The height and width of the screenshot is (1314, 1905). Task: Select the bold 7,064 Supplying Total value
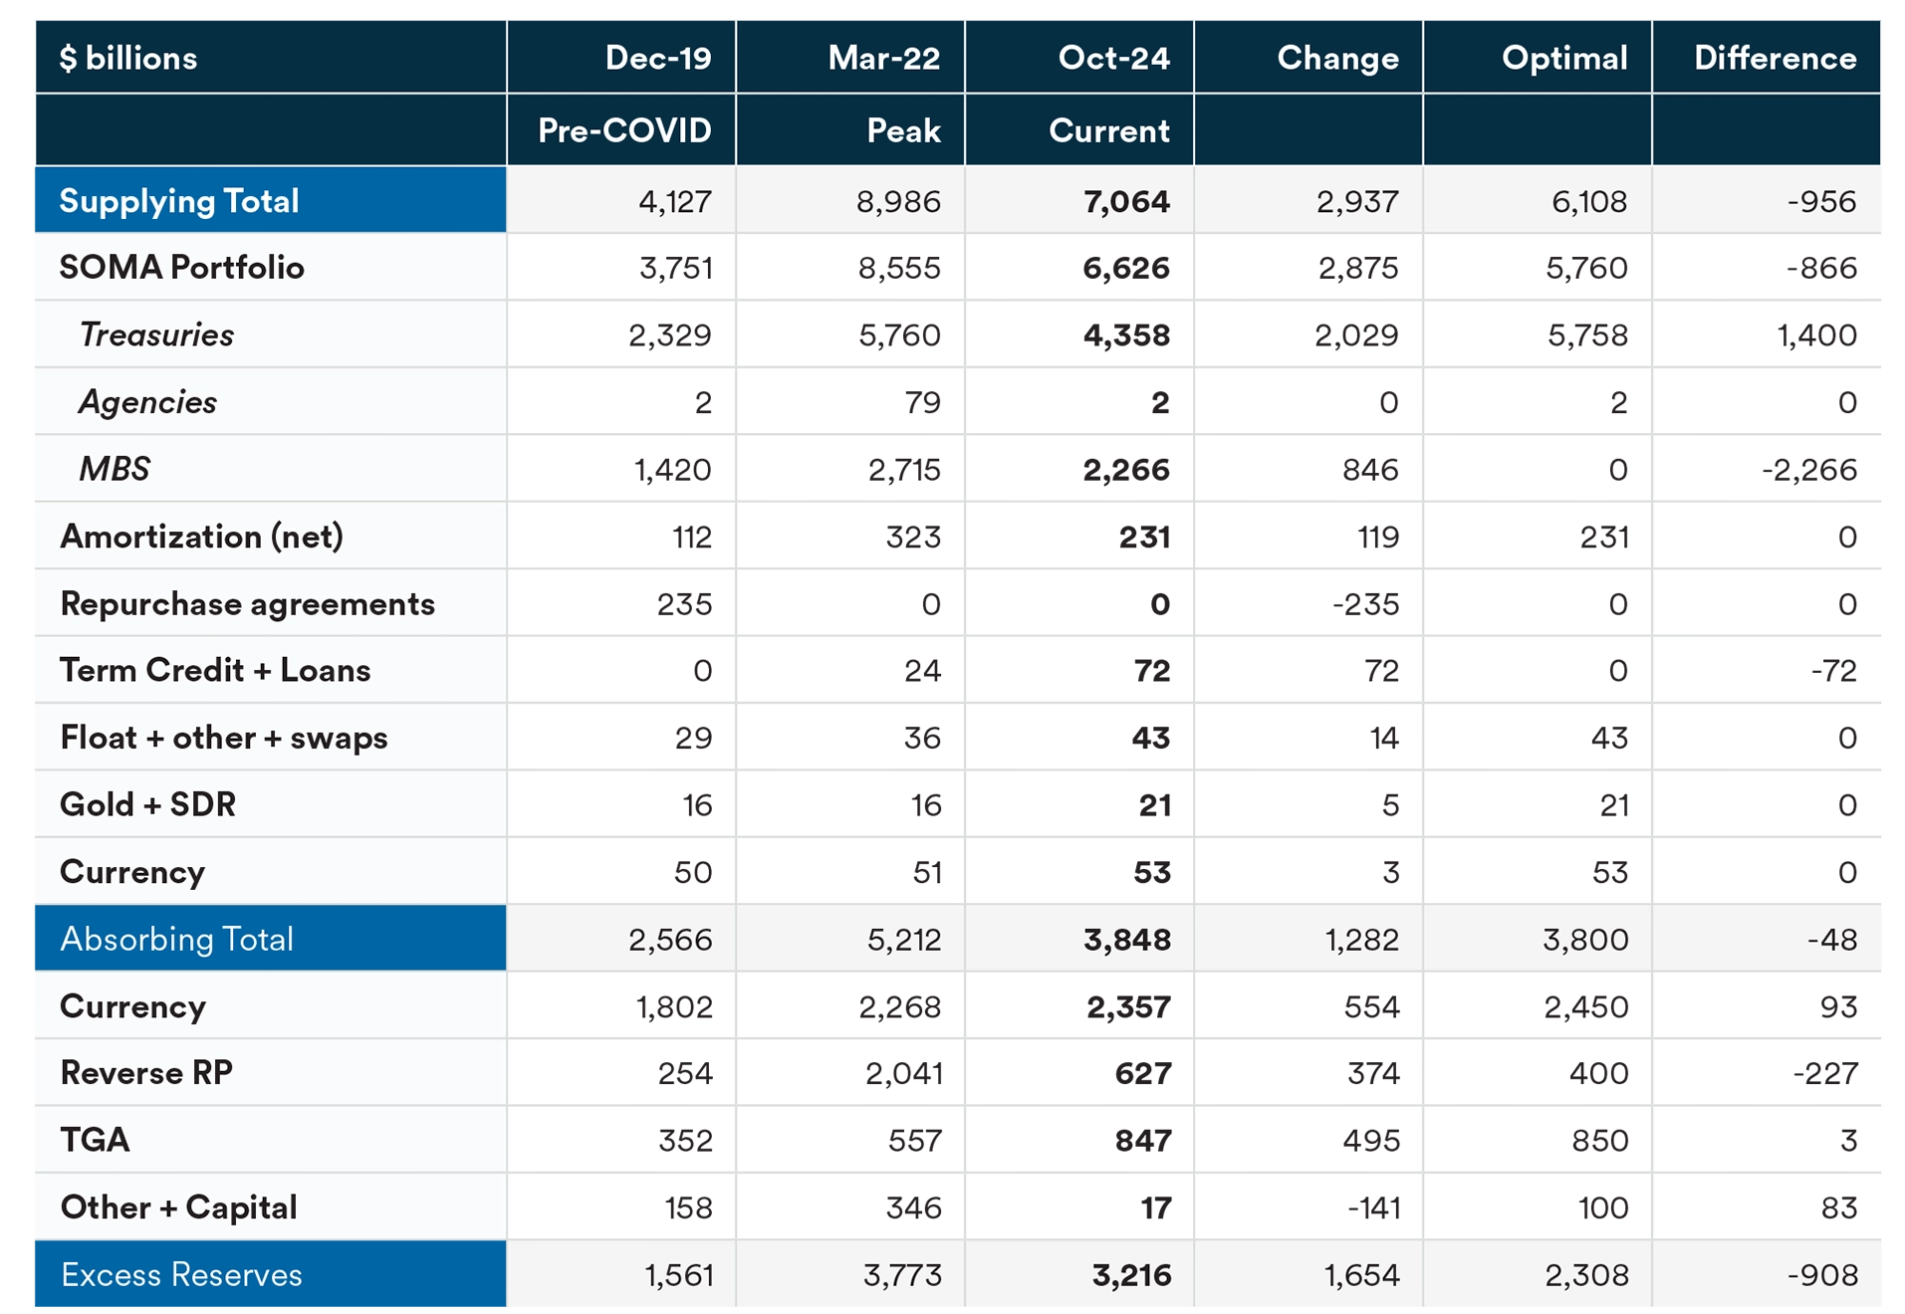1126,202
